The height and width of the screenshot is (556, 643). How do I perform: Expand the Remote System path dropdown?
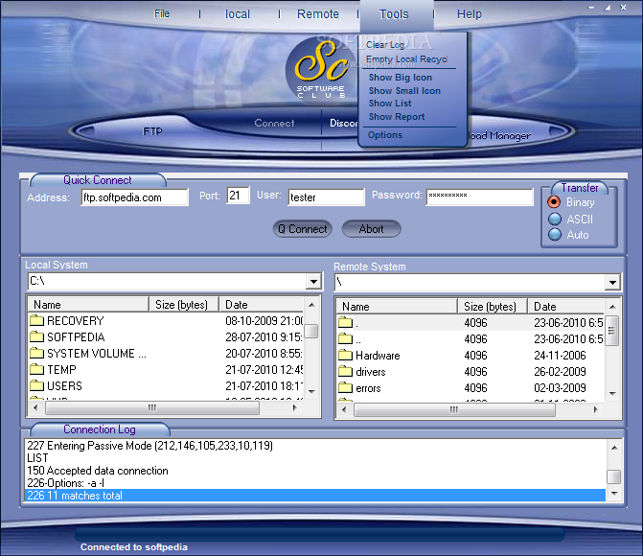612,283
